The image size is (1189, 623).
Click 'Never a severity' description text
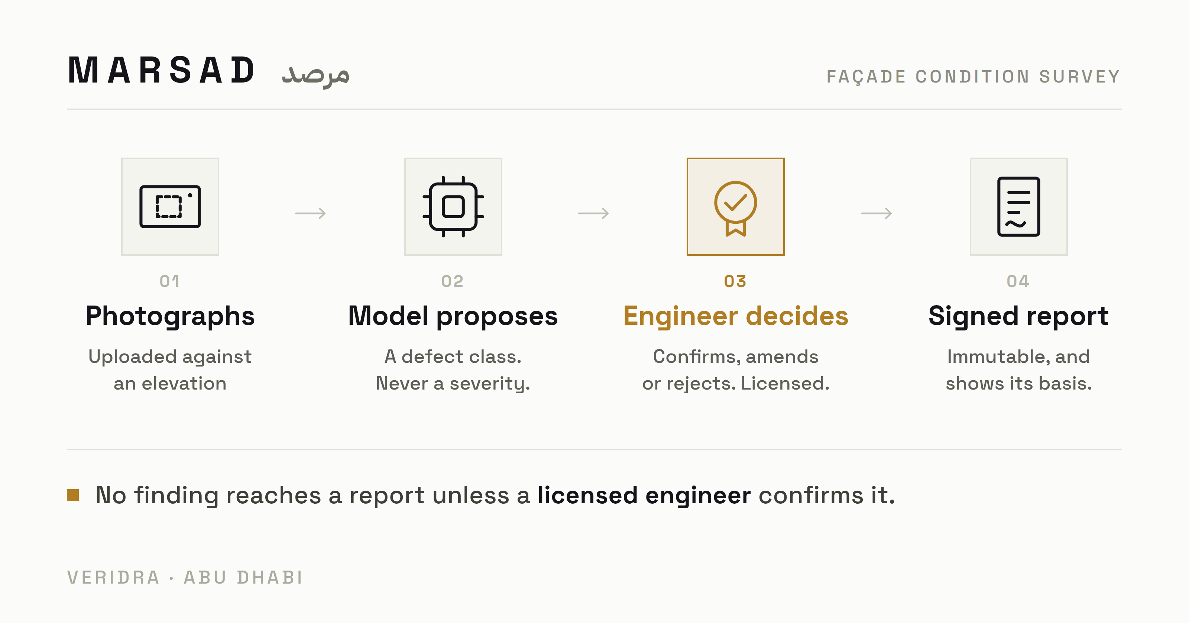[453, 384]
